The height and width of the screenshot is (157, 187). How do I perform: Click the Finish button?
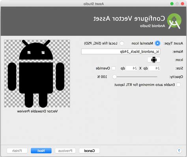point(17,151)
